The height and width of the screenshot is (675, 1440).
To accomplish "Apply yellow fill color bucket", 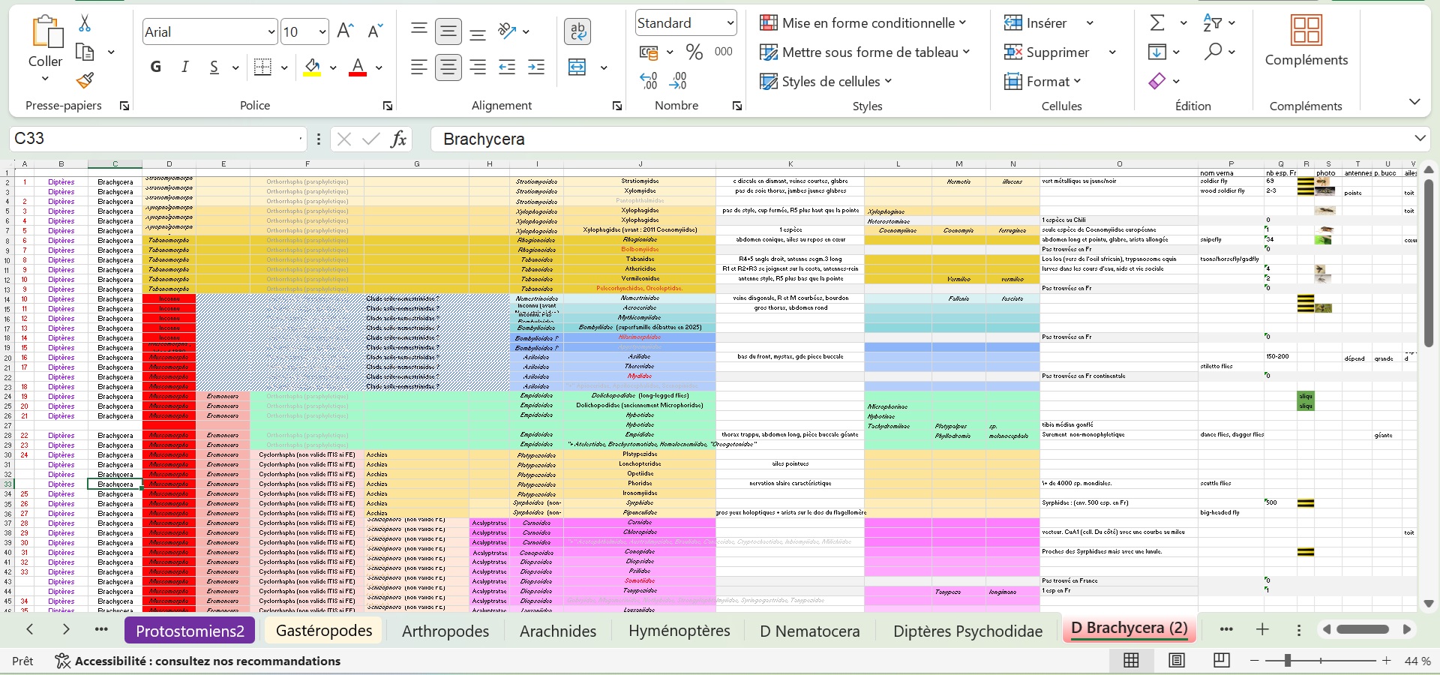I will click(x=313, y=67).
